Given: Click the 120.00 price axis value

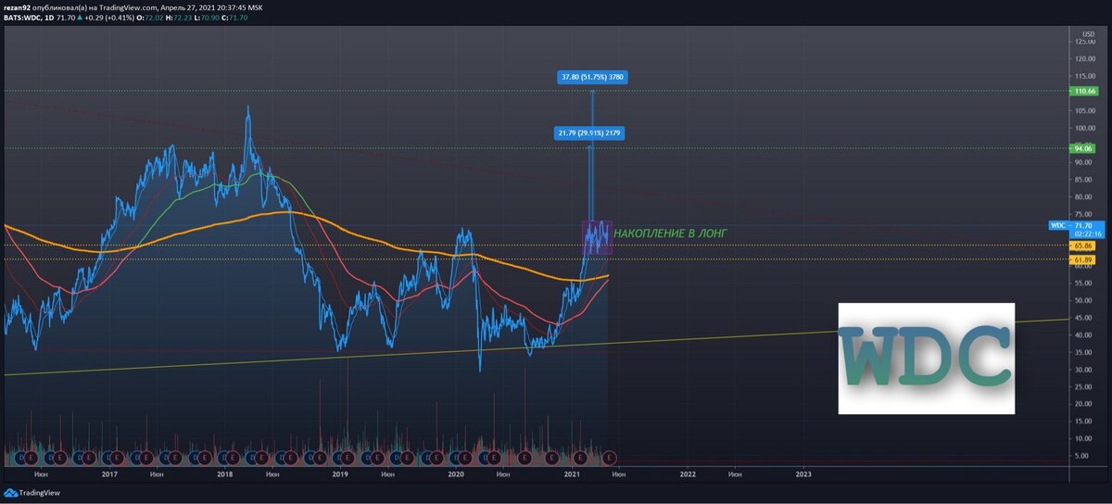Looking at the screenshot, I should pos(1084,58).
